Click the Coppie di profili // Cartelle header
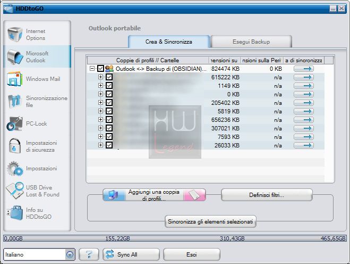 pyautogui.click(x=148, y=60)
